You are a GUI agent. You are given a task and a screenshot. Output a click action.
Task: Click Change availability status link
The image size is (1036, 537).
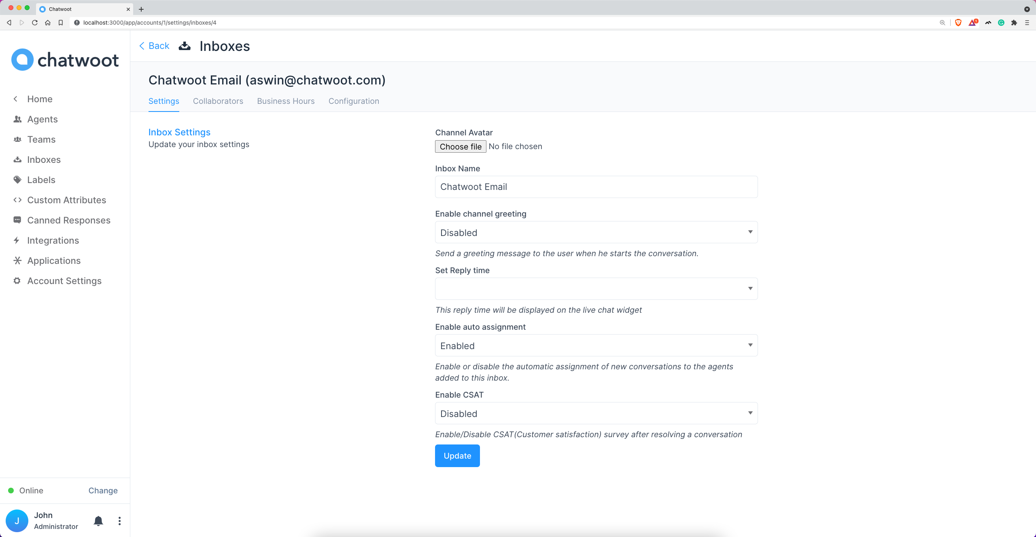click(x=103, y=491)
